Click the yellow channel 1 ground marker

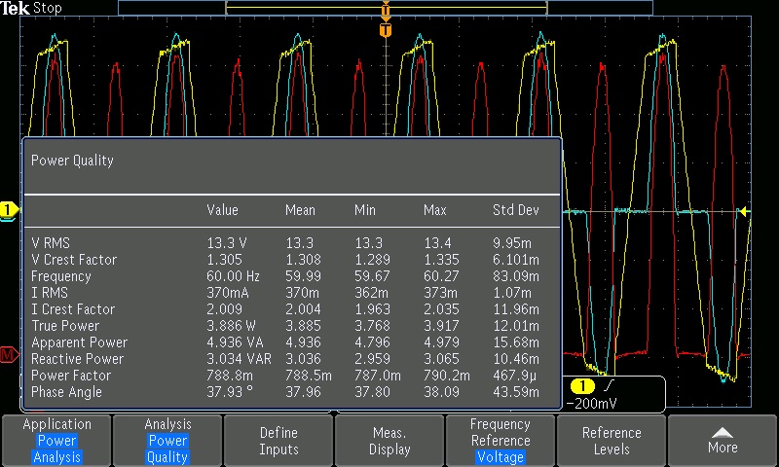9,210
